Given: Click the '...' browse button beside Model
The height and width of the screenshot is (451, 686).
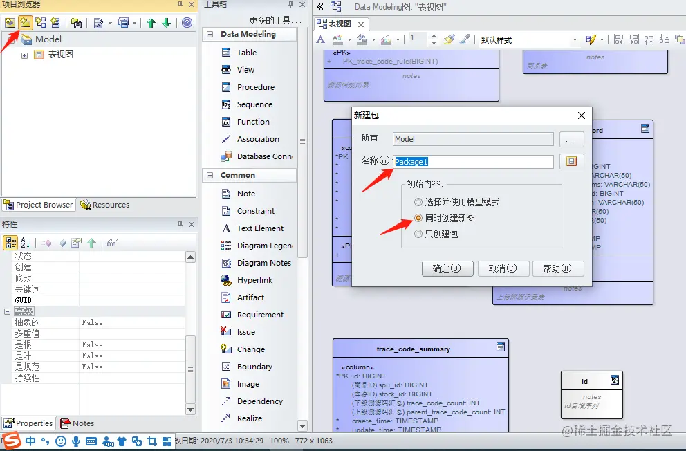Looking at the screenshot, I should [x=571, y=140].
